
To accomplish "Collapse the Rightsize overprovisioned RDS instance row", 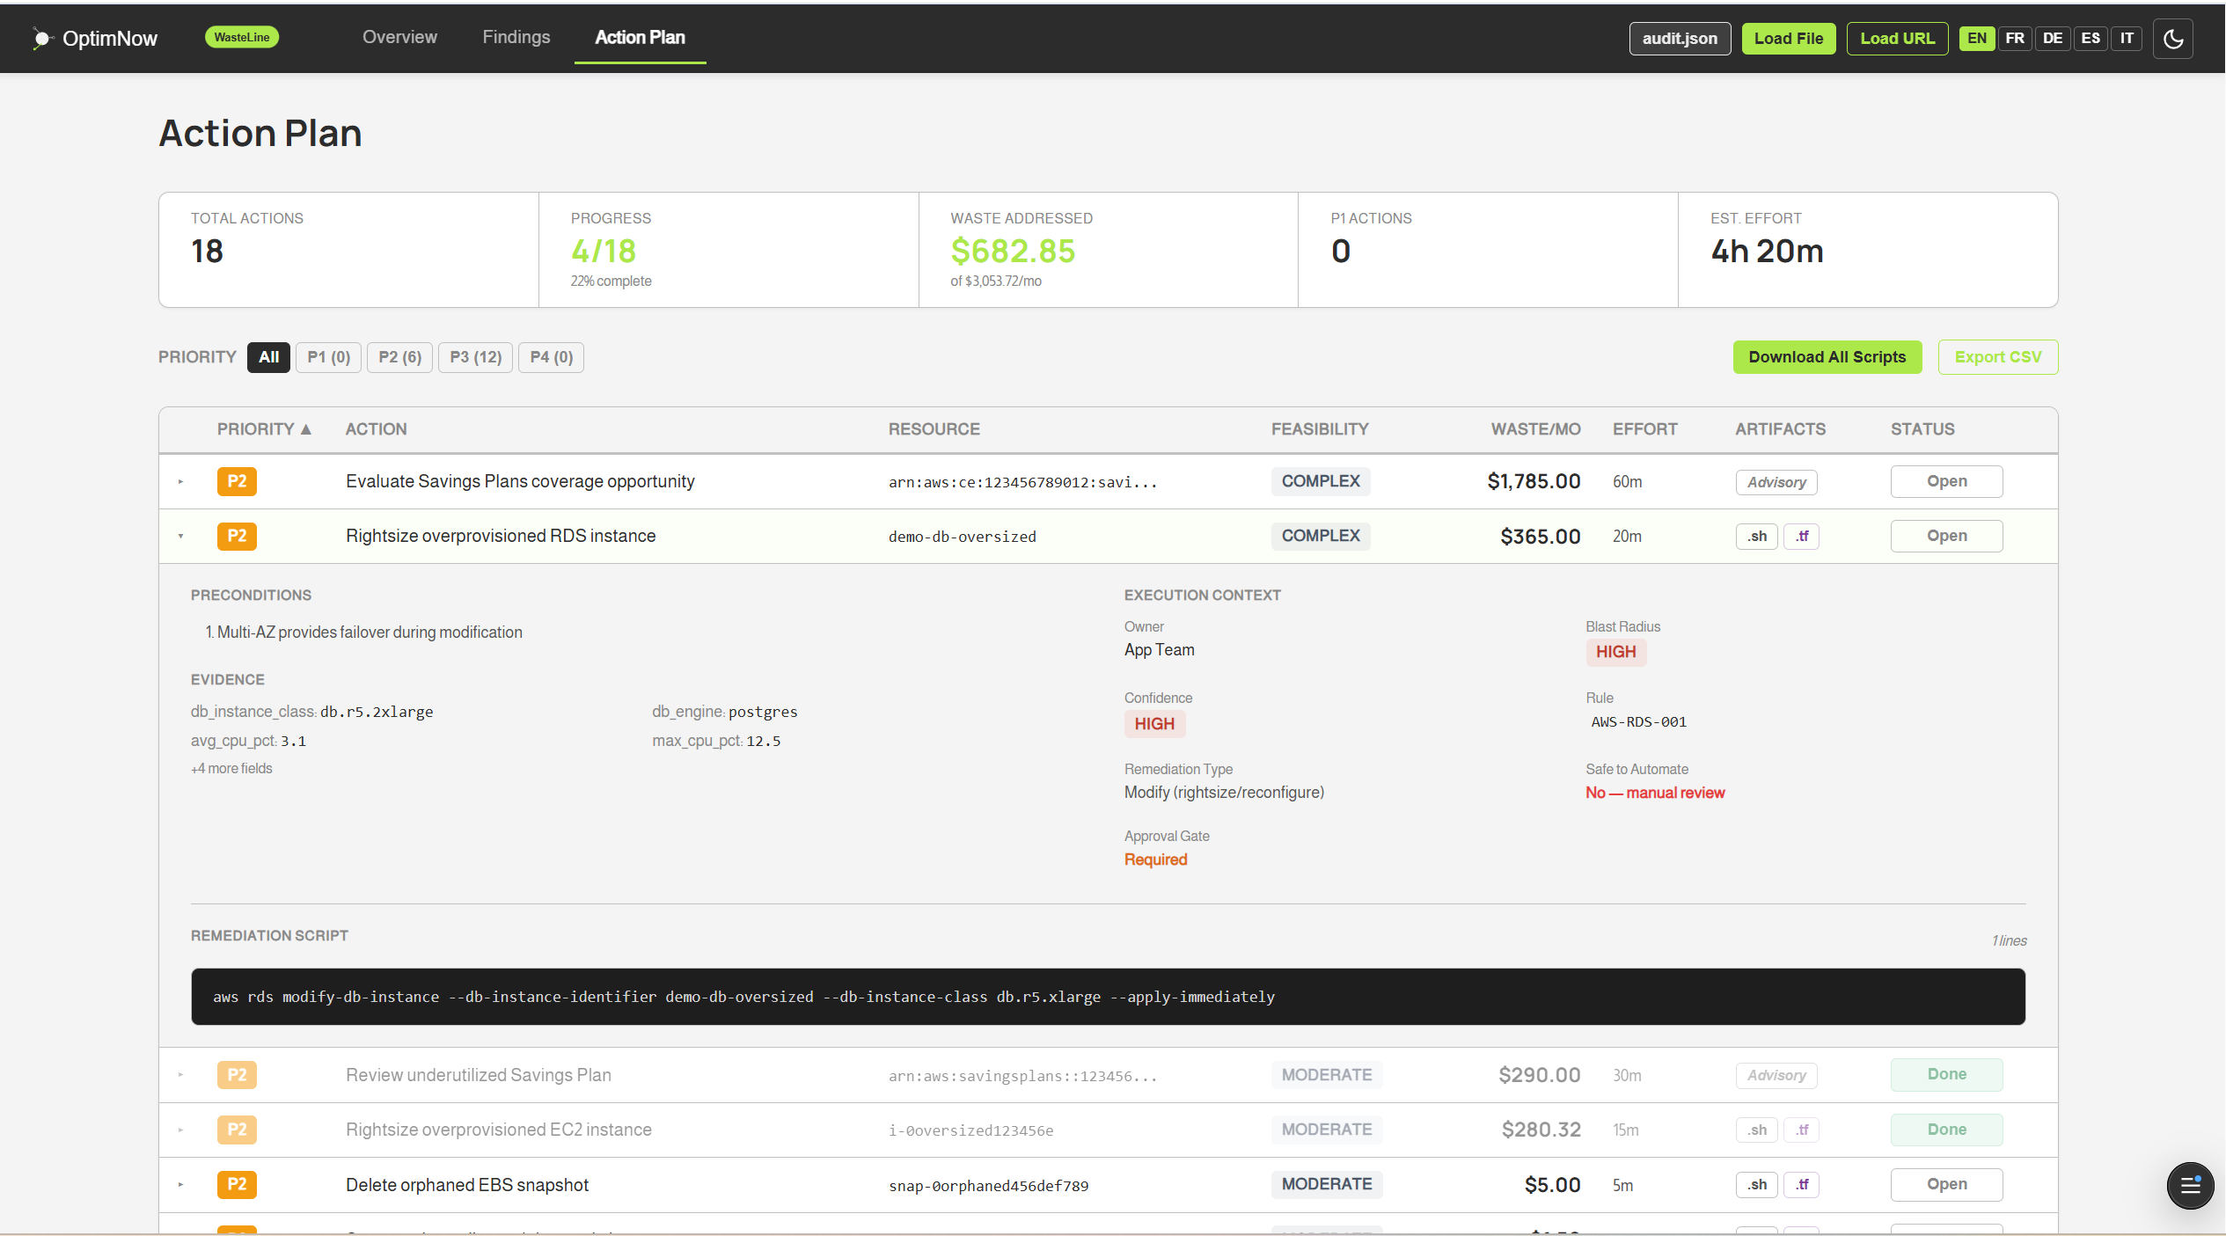I will tap(180, 536).
